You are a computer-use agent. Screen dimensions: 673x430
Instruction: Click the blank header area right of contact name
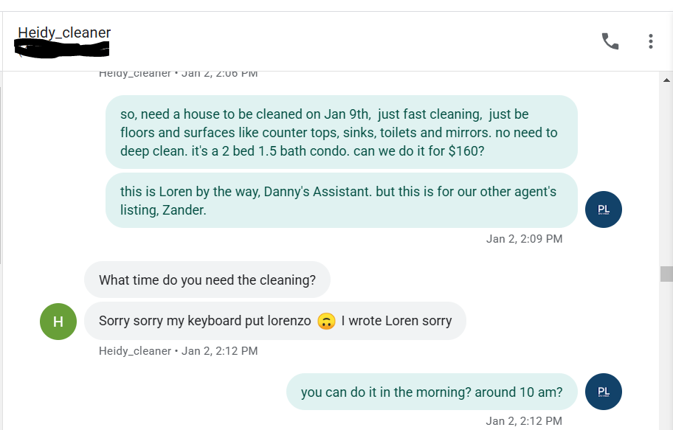pos(354,41)
